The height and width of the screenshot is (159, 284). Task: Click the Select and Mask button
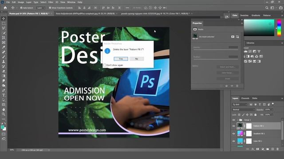coord(228,67)
